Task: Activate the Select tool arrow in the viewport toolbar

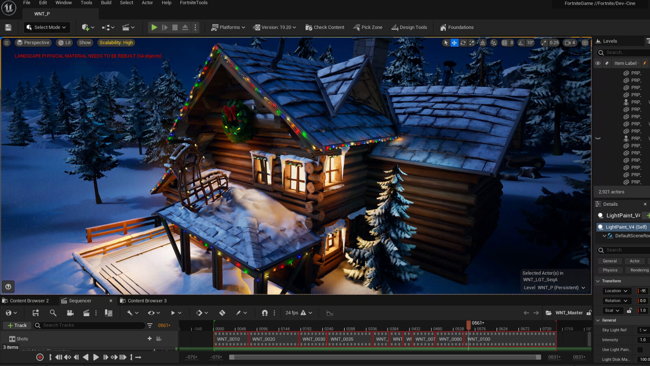Action: (x=446, y=43)
